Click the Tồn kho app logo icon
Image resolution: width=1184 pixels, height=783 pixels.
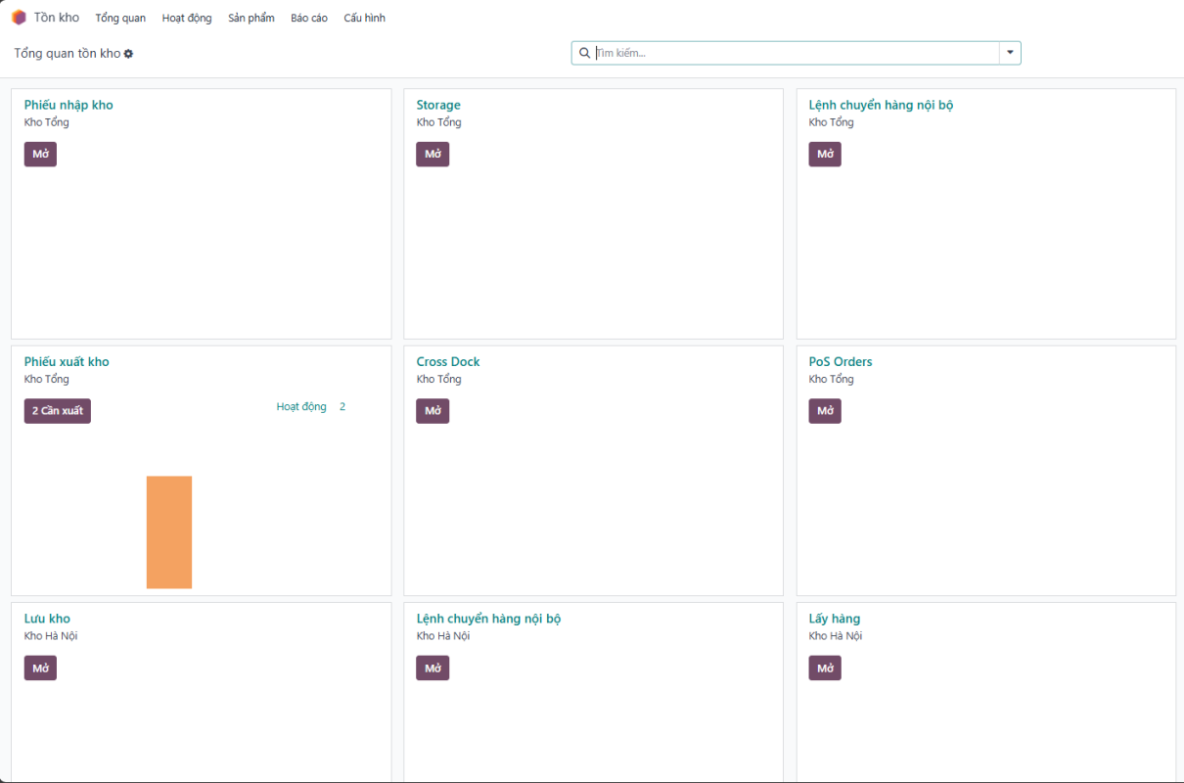point(19,18)
